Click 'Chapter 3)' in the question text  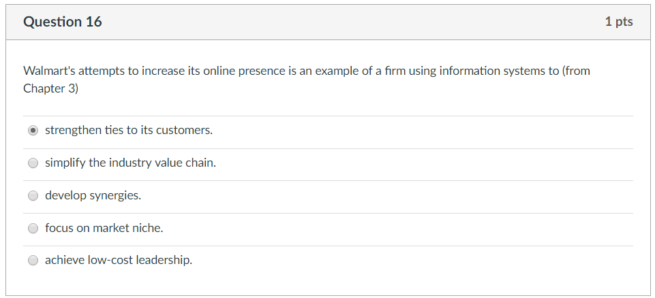(x=50, y=88)
